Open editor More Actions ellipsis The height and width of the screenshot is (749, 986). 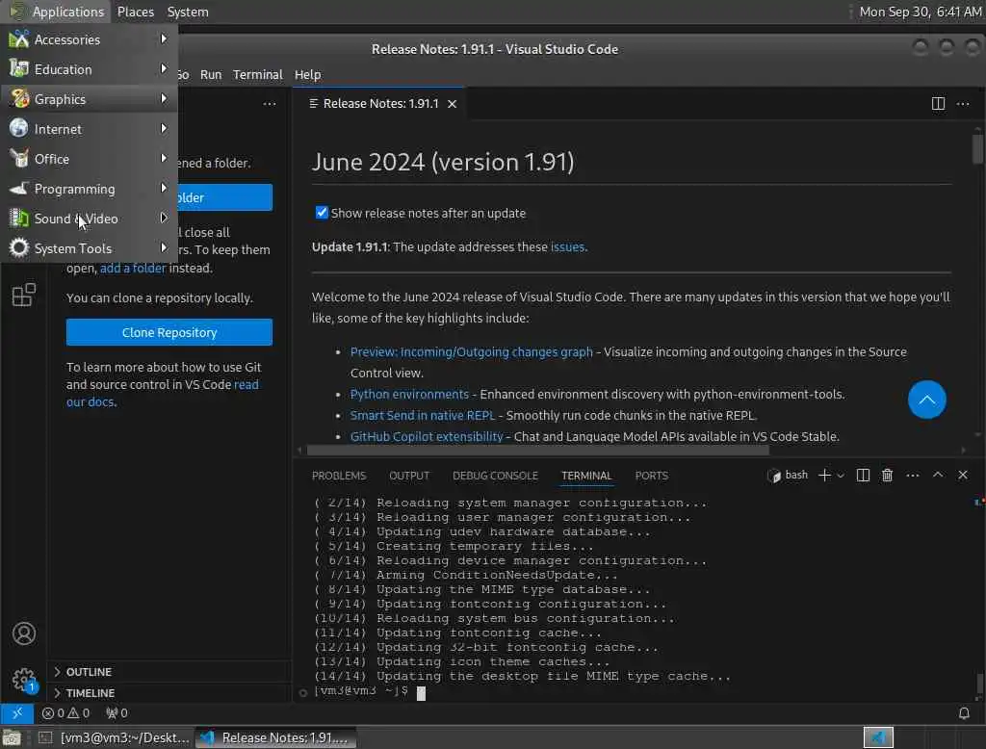tap(963, 103)
